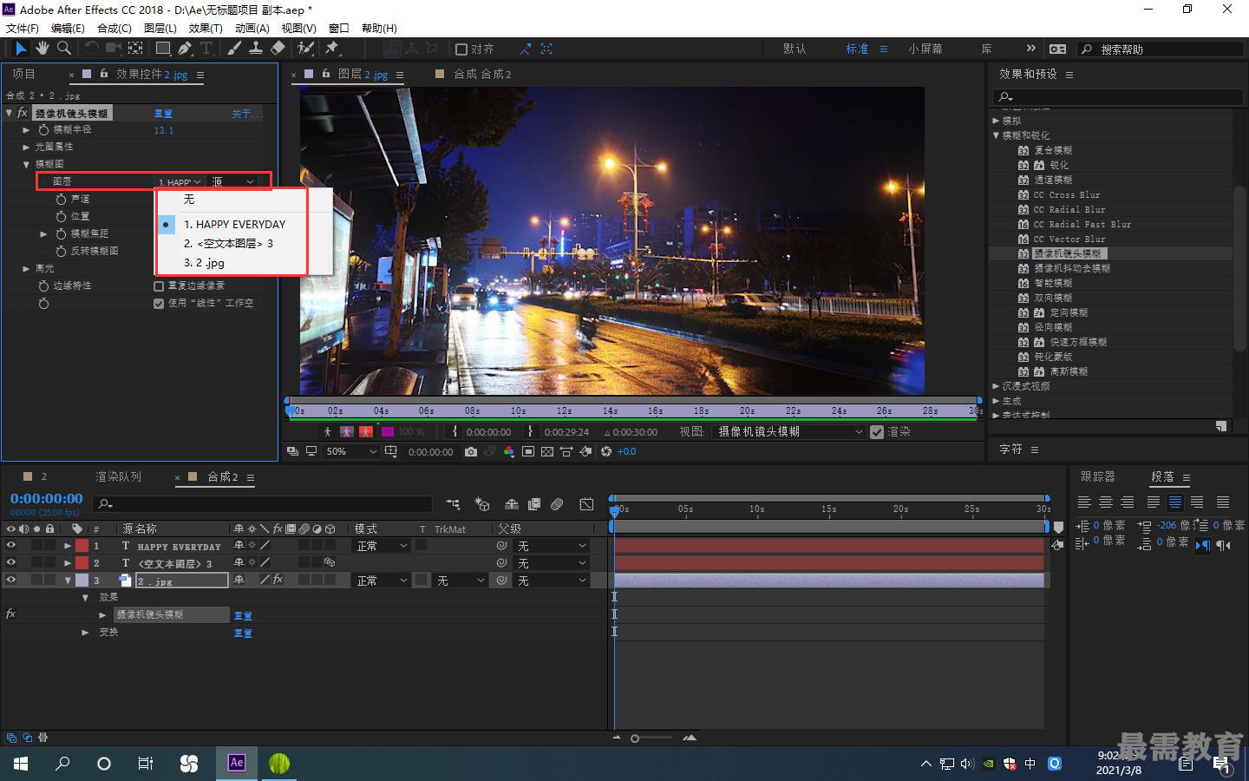
Task: Click the region of interest icon
Action: tap(527, 451)
